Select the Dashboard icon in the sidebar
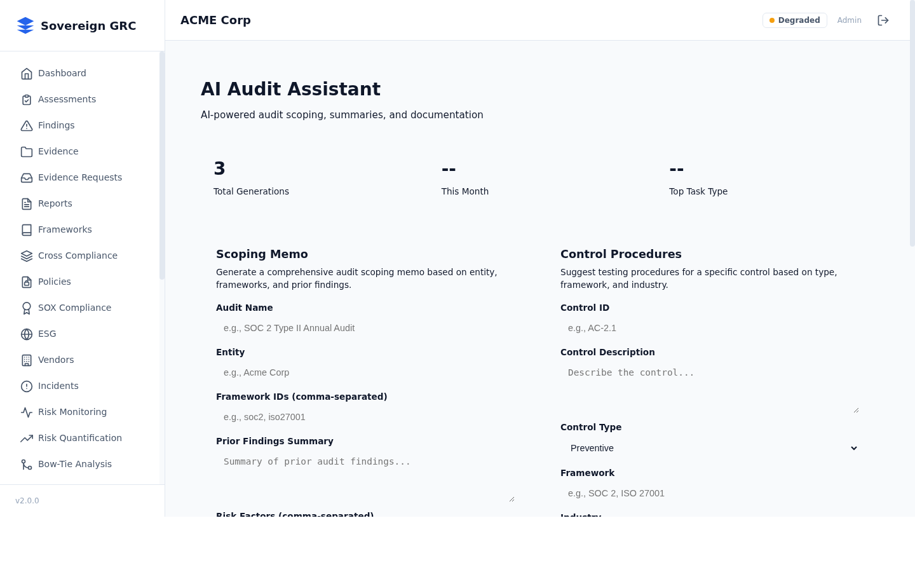The height and width of the screenshot is (572, 915). pos(27,73)
